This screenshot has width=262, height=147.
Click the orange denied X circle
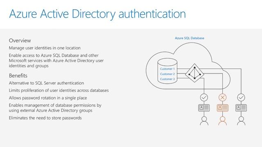[223, 98]
